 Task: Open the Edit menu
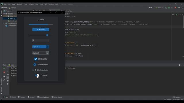(x=9, y=4)
